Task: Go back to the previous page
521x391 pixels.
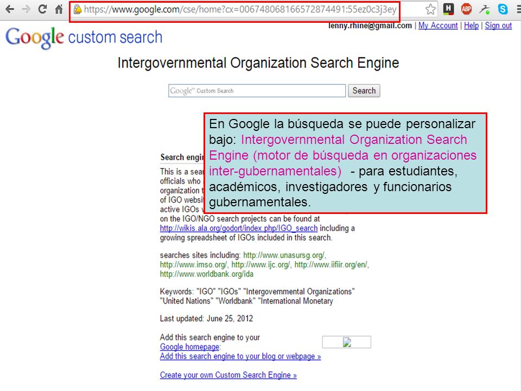Action: [10, 9]
